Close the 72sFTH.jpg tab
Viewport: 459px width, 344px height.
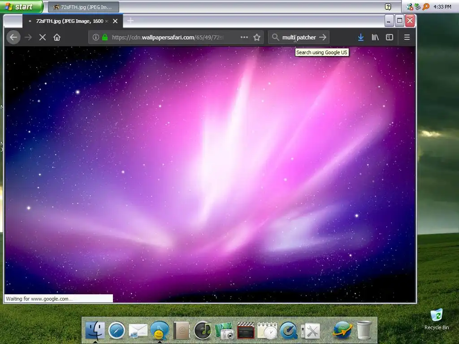click(x=115, y=21)
